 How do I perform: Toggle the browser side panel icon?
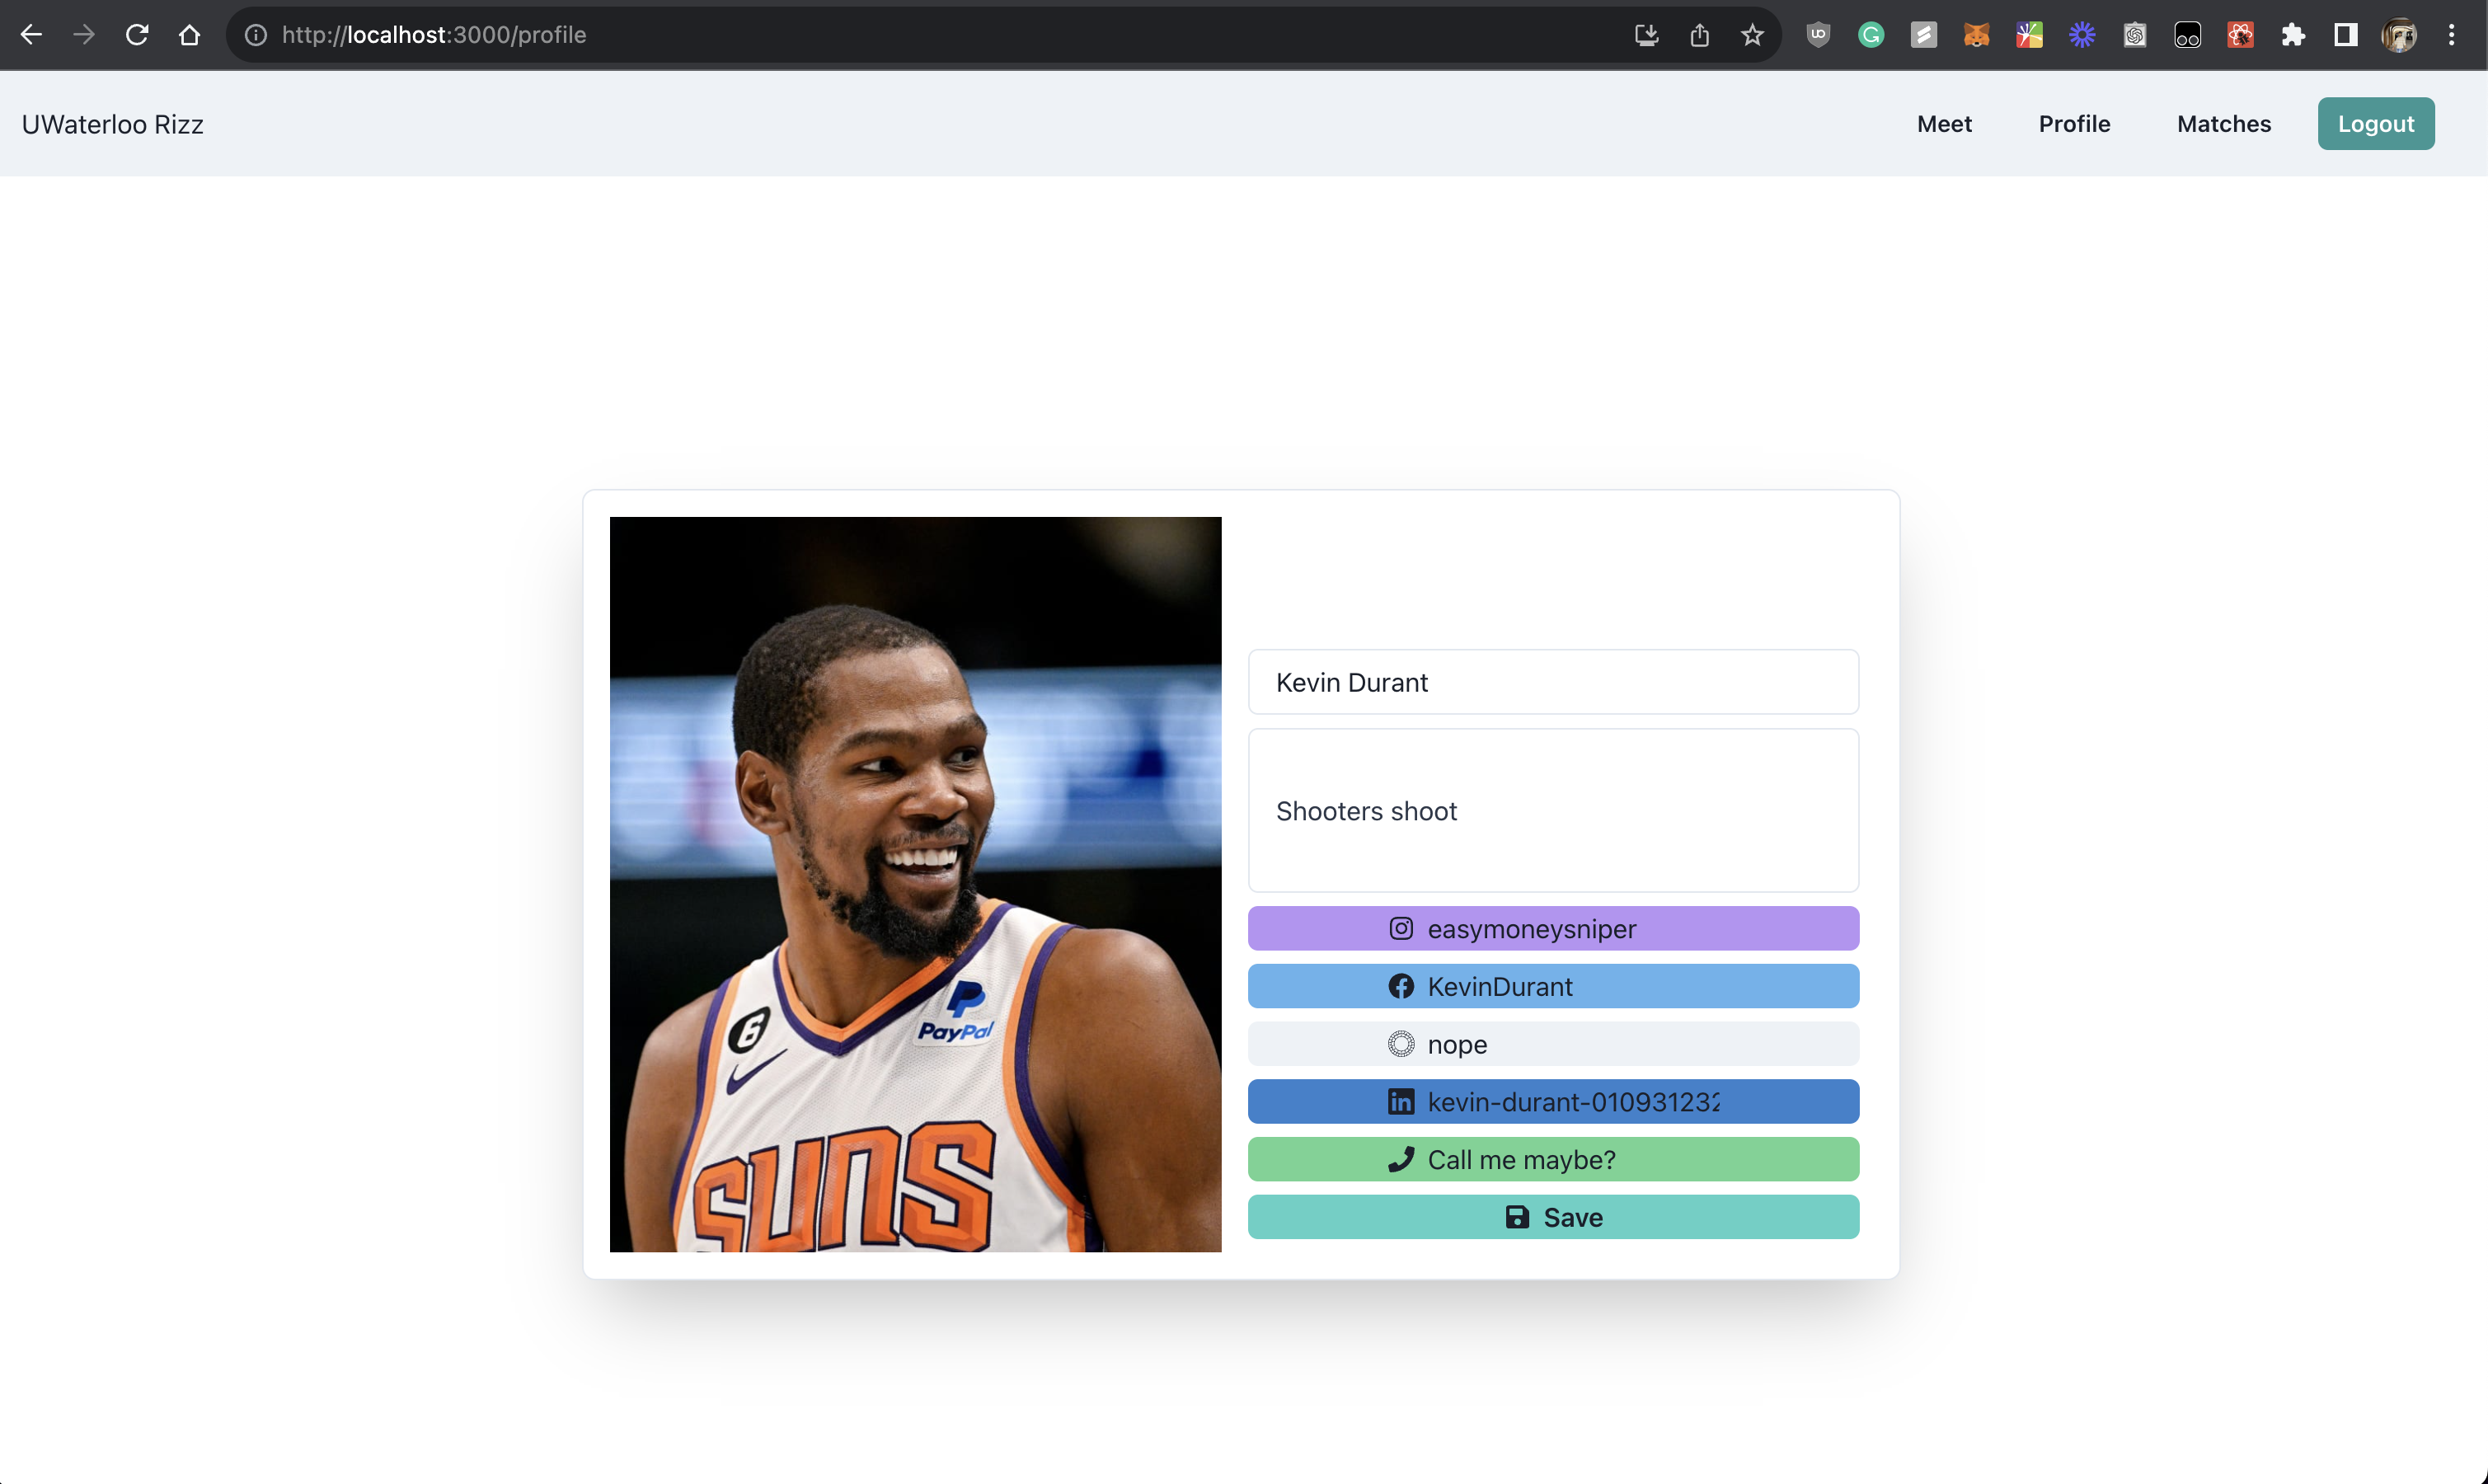pos(2345,35)
